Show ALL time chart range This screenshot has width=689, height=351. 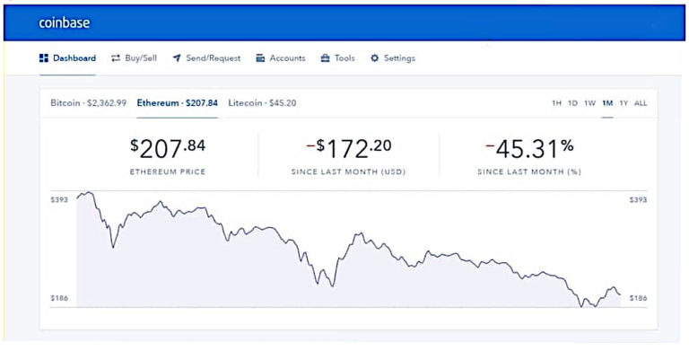641,103
